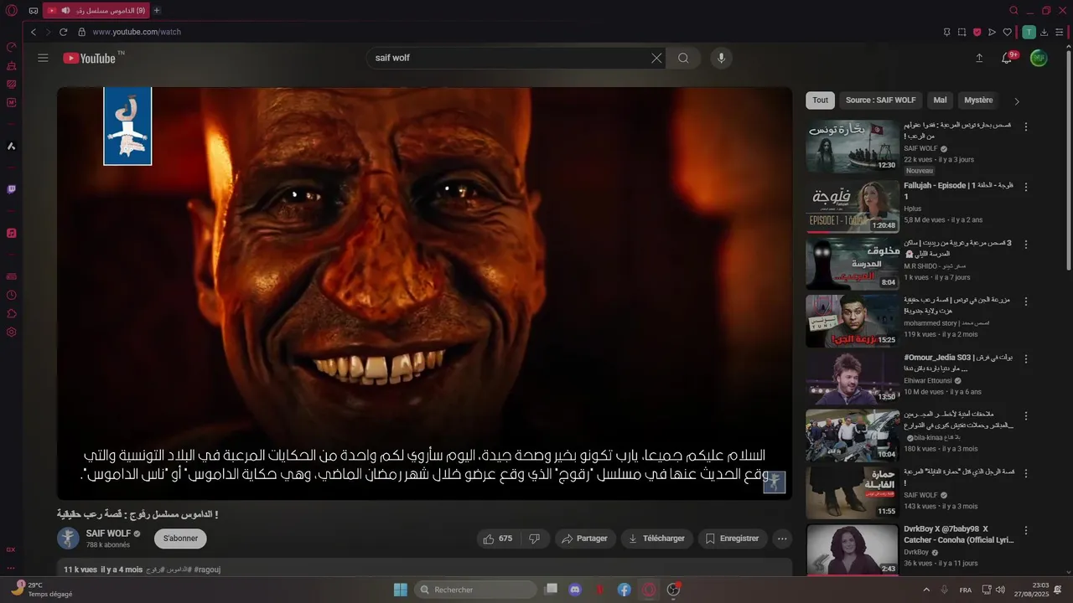Open Opera pinboards pin icon
Screen dimensions: 1073x603
coord(947,32)
